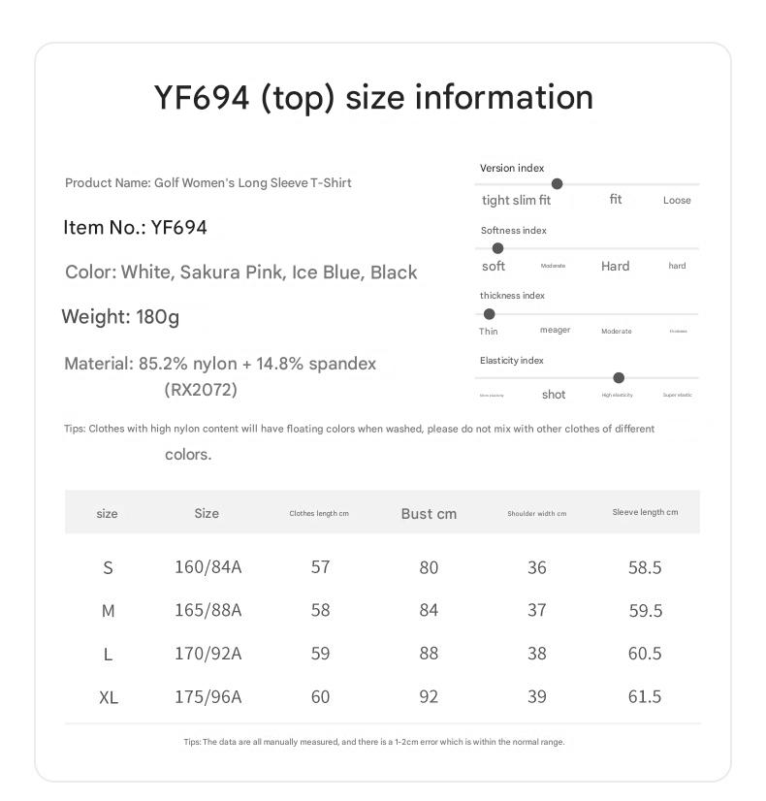Image resolution: width=766 pixels, height=801 pixels.
Task: Click the Material nylon spandex line
Action: 220,364
